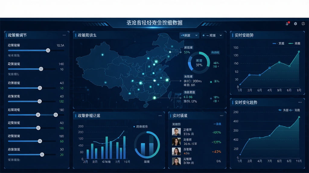The width and height of the screenshot is (309, 173).
Task: Click the 2月 data point in the lower trend chart
Action: pos(250,139)
